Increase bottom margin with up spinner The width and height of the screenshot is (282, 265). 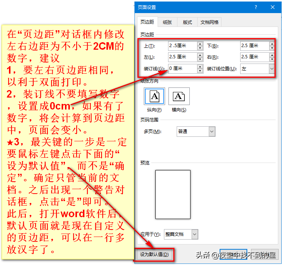272,44
